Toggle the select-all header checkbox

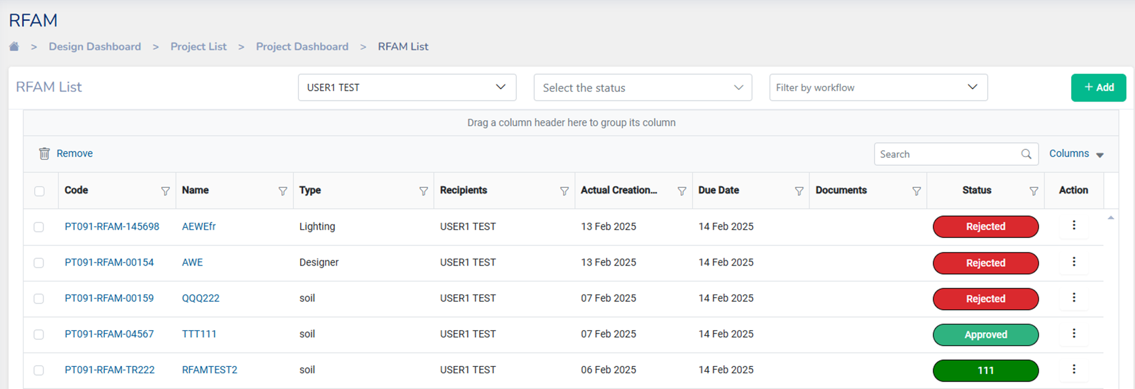(39, 191)
